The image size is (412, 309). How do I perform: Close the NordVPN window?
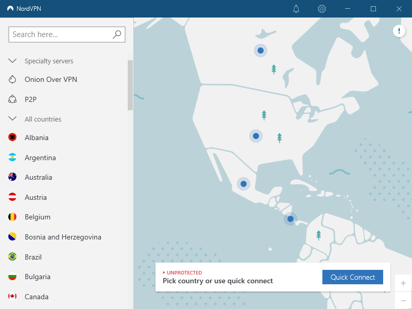(x=399, y=9)
